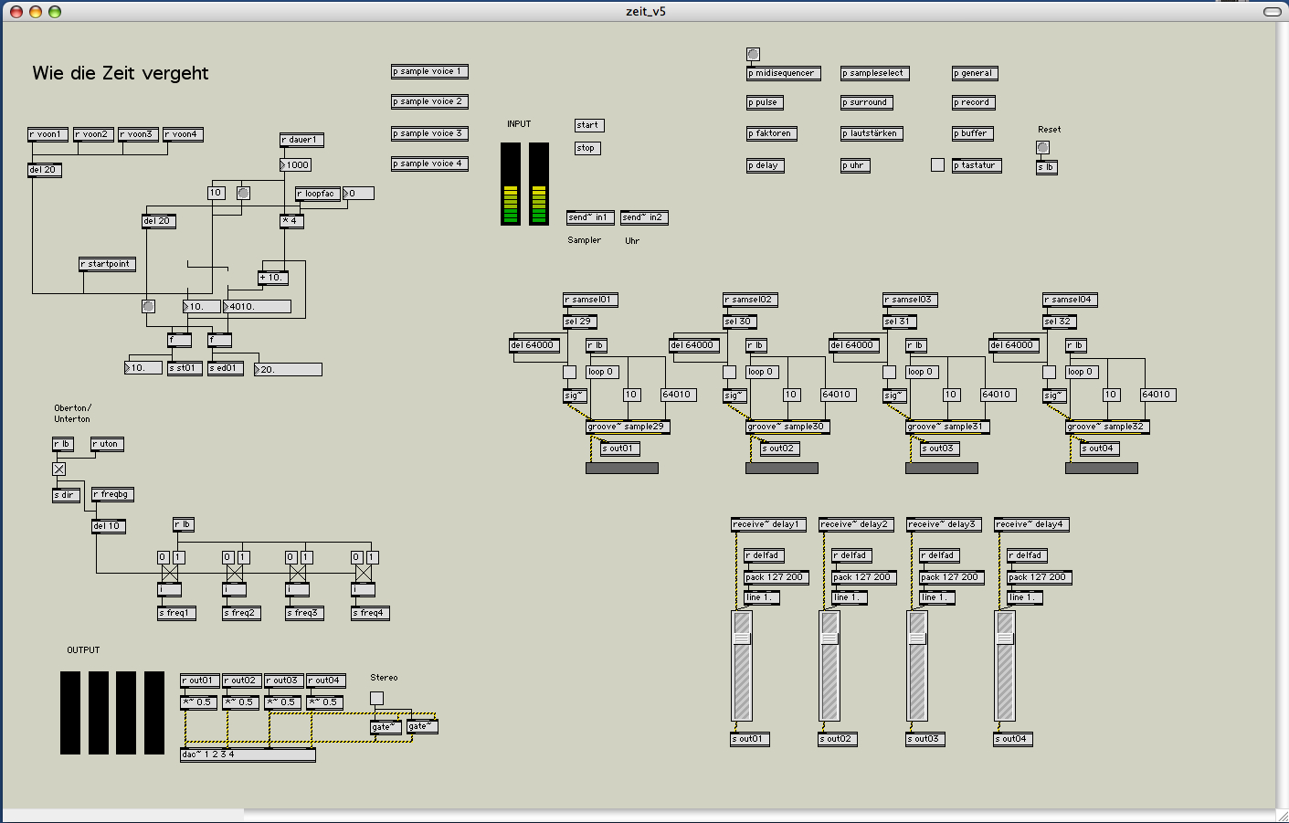Open the p sample voice 4 subpatch
Image resolution: width=1289 pixels, height=823 pixels.
click(429, 164)
